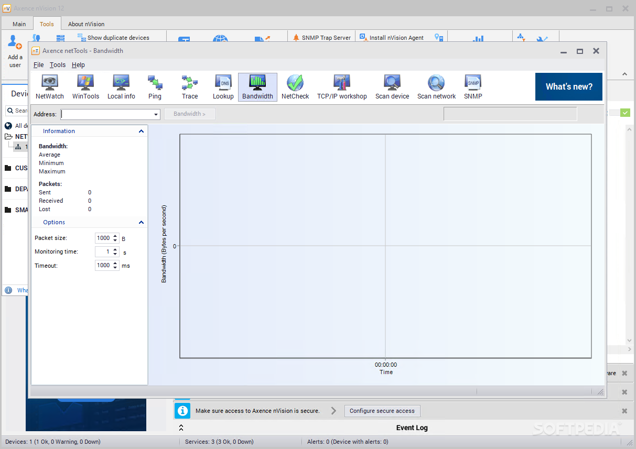Click the bar chart icon in nVision ribbon
This screenshot has height=449, width=636.
(x=478, y=39)
